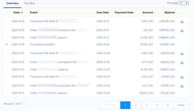Click the Balance column header
This screenshot has height=111, width=194.
coord(170,13)
